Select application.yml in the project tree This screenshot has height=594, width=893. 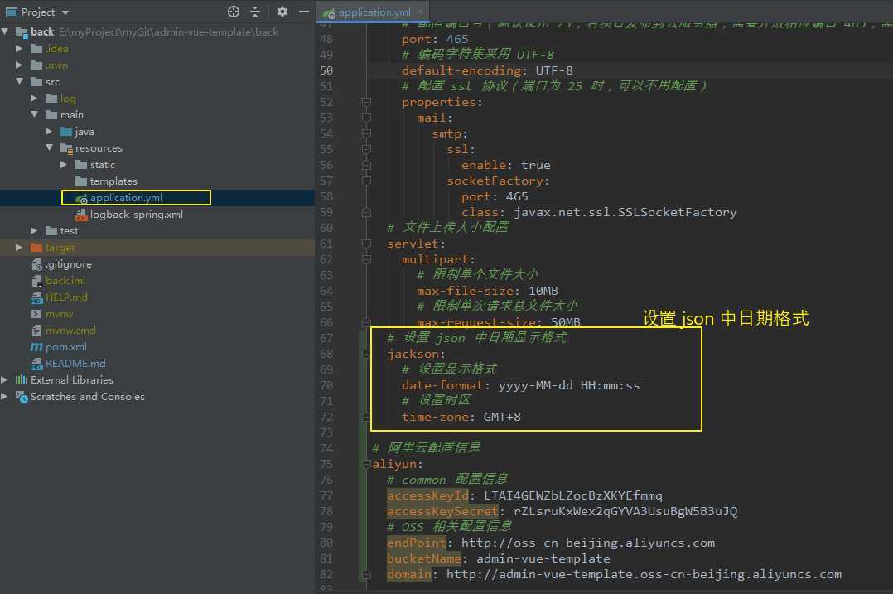126,198
